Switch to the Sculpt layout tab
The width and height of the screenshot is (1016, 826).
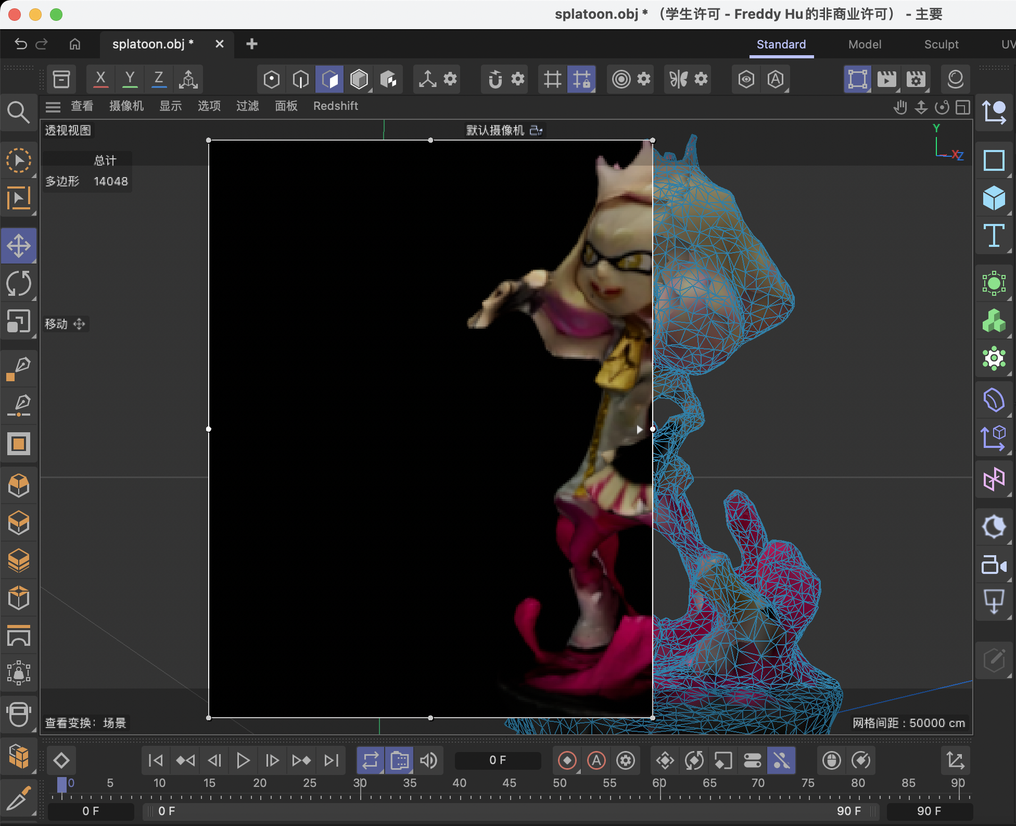click(x=941, y=44)
